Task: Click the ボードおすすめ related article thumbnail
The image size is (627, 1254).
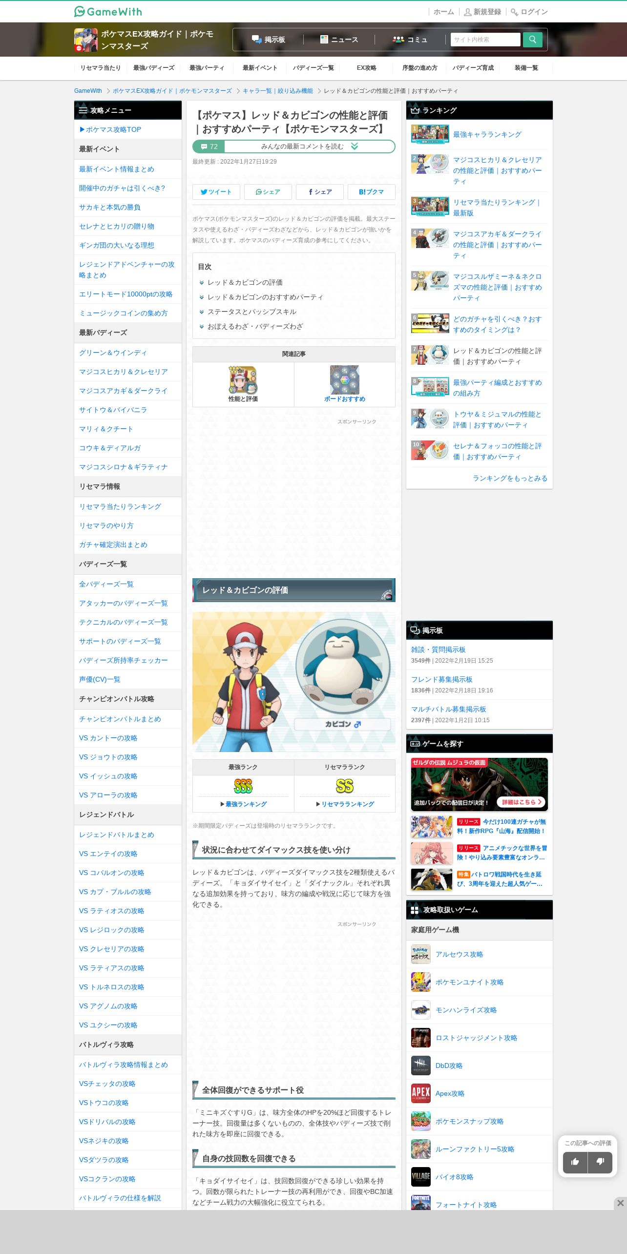Action: [345, 380]
